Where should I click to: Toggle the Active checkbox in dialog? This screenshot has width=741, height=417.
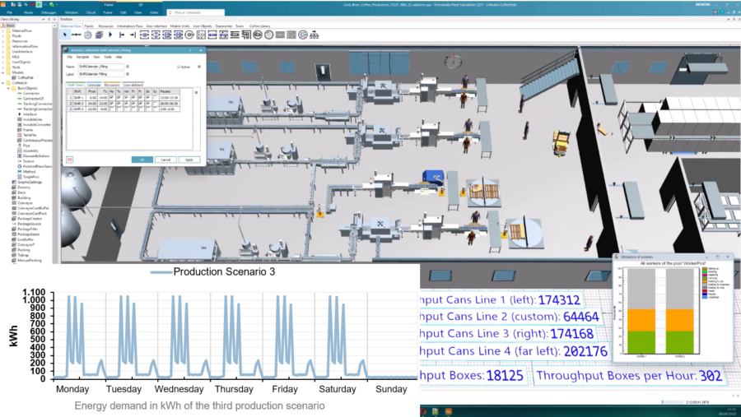pos(179,67)
